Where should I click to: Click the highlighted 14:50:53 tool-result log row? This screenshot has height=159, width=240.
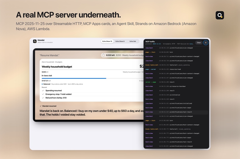(177, 112)
